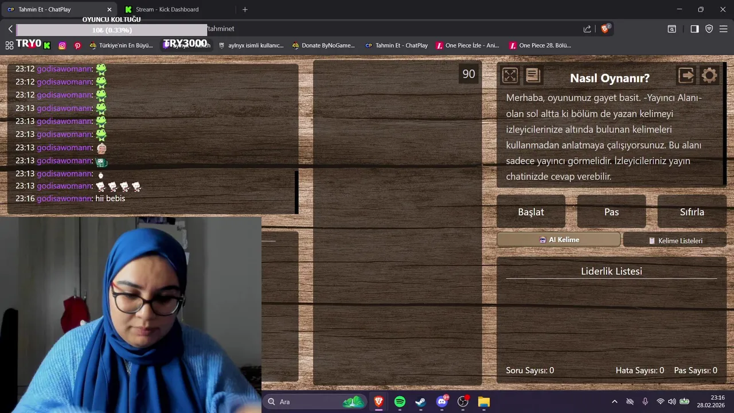This screenshot has width=734, height=413.
Task: Click the Pas Sayısı: 0 counter
Action: click(696, 371)
